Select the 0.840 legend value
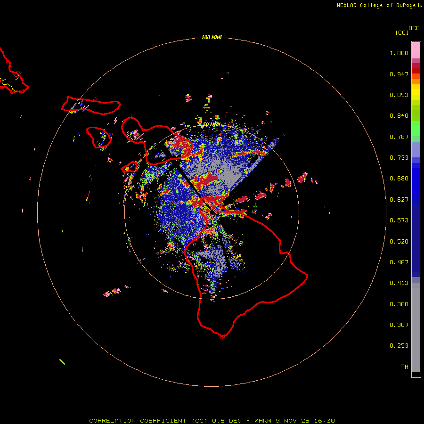 click(x=399, y=116)
